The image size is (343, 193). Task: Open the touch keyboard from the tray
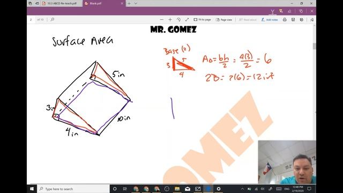point(279,189)
